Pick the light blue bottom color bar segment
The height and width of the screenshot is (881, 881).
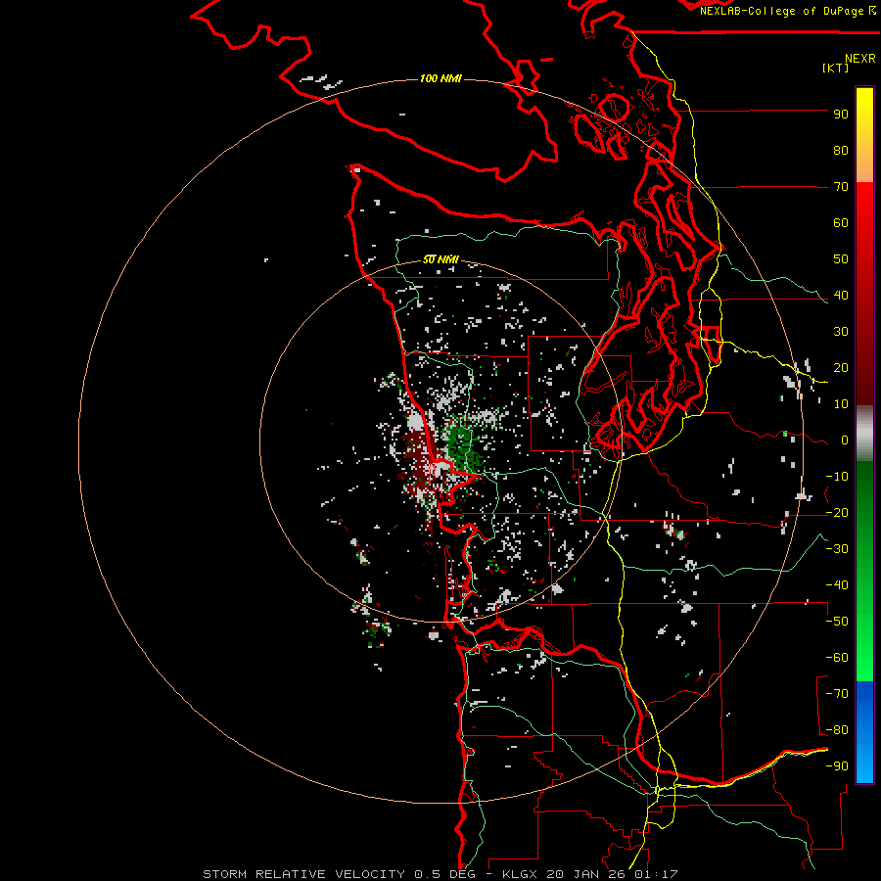coord(864,765)
